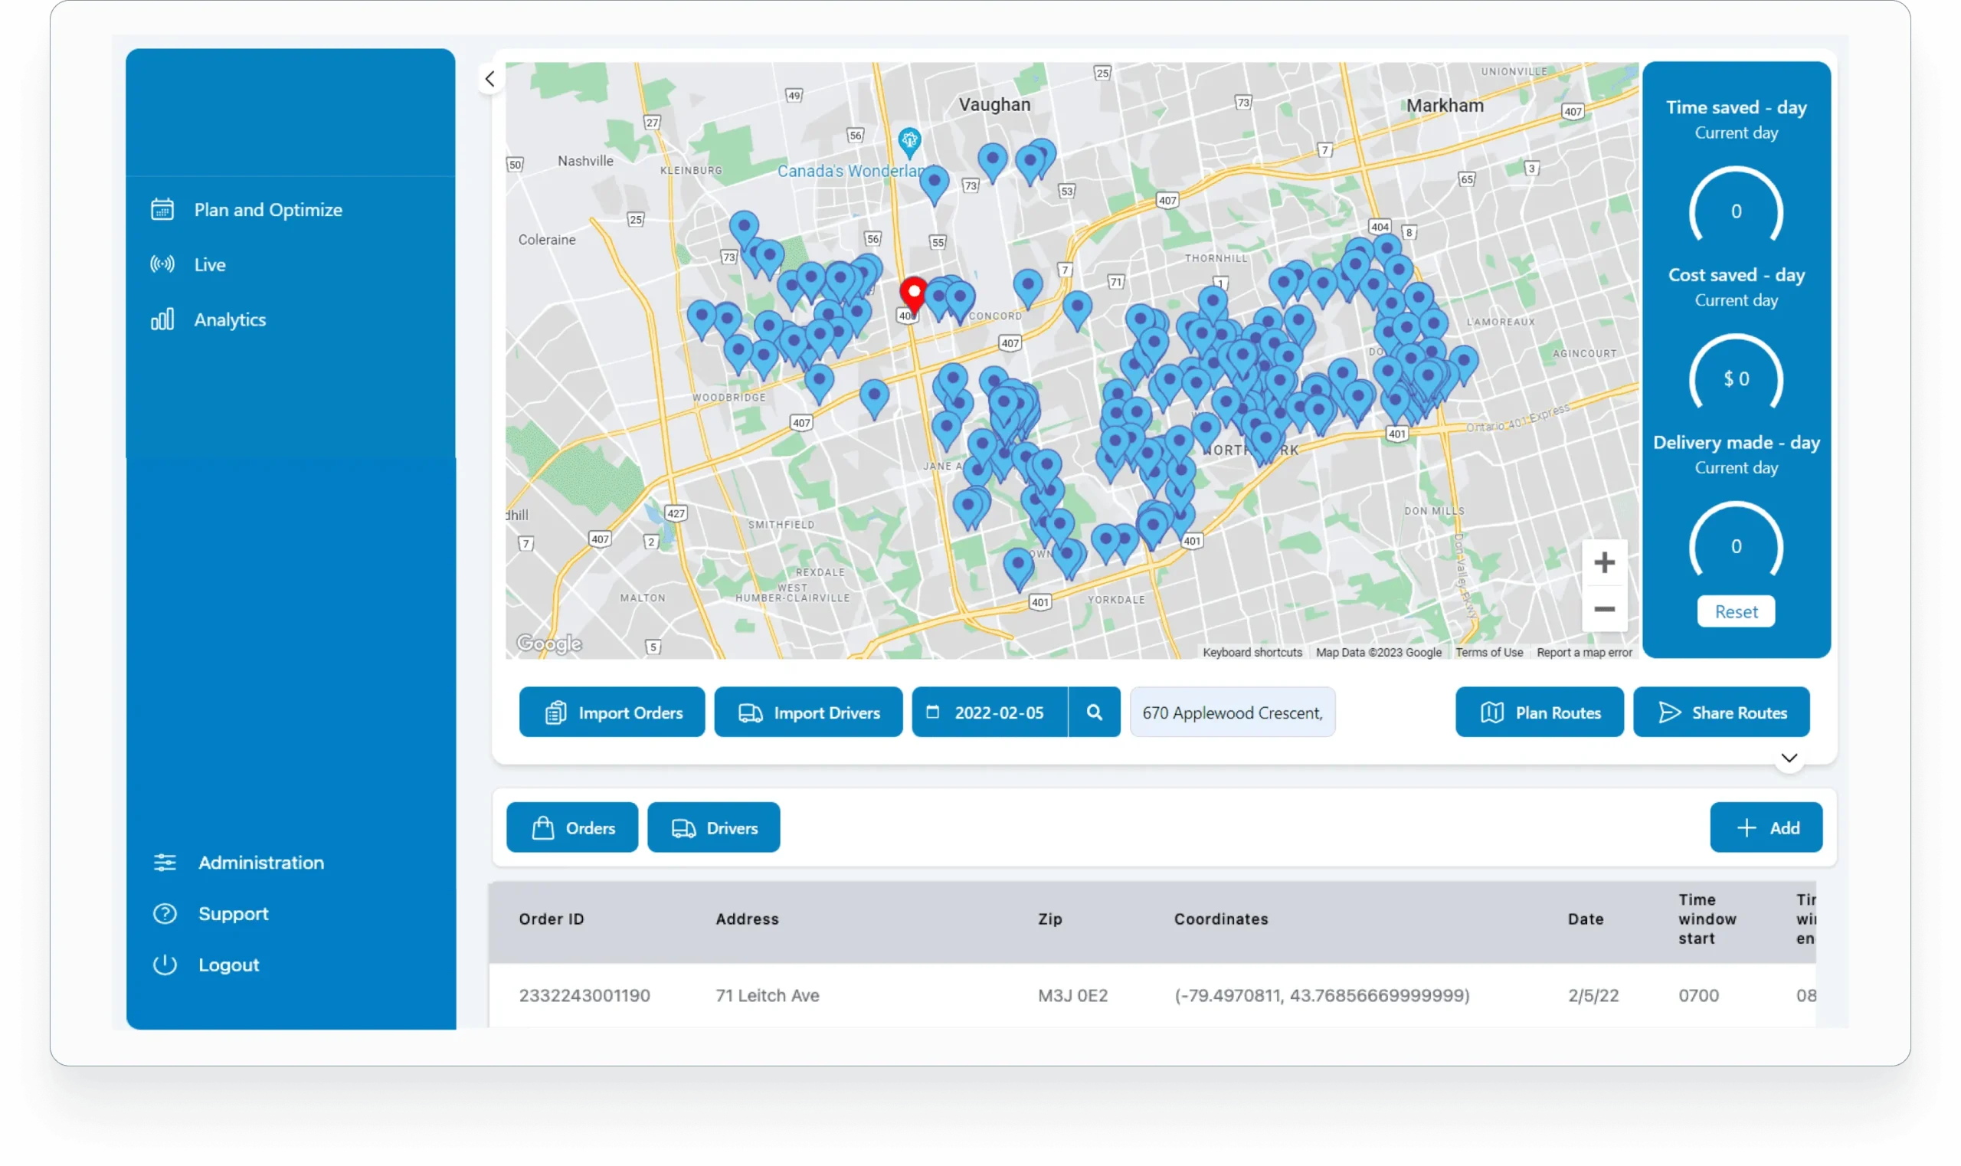Click the magnifier search button

pos(1094,712)
